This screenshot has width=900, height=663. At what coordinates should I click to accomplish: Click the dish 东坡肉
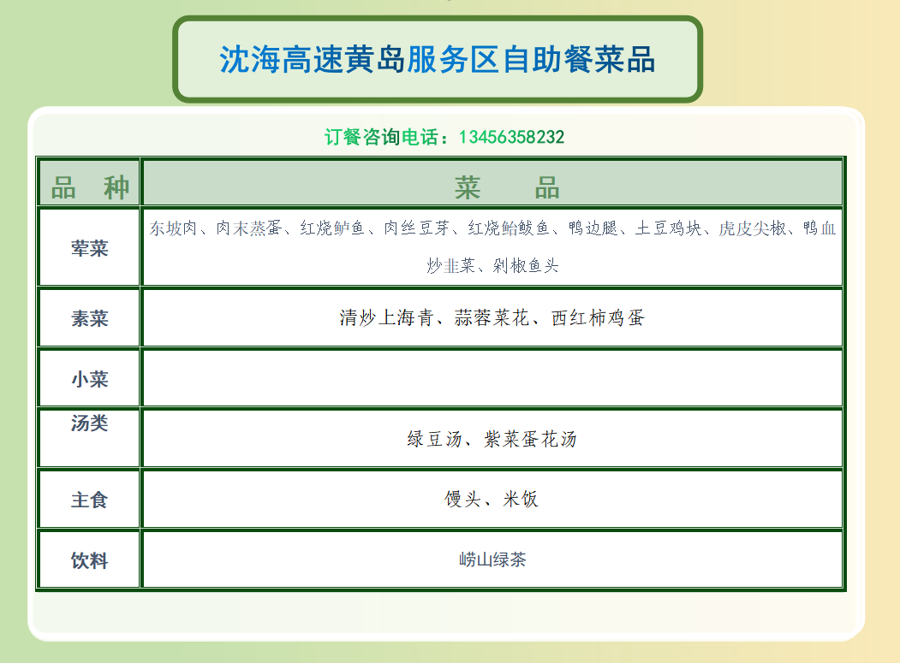pyautogui.click(x=173, y=228)
